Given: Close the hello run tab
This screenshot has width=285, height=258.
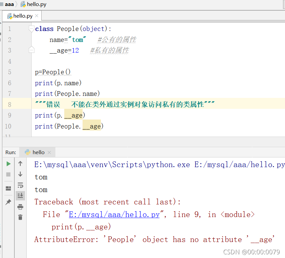Looking at the screenshot, I should click(49, 152).
